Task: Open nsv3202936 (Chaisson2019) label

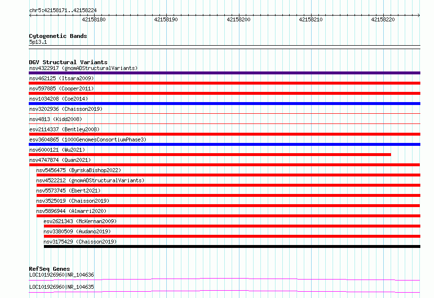Action: pos(66,109)
